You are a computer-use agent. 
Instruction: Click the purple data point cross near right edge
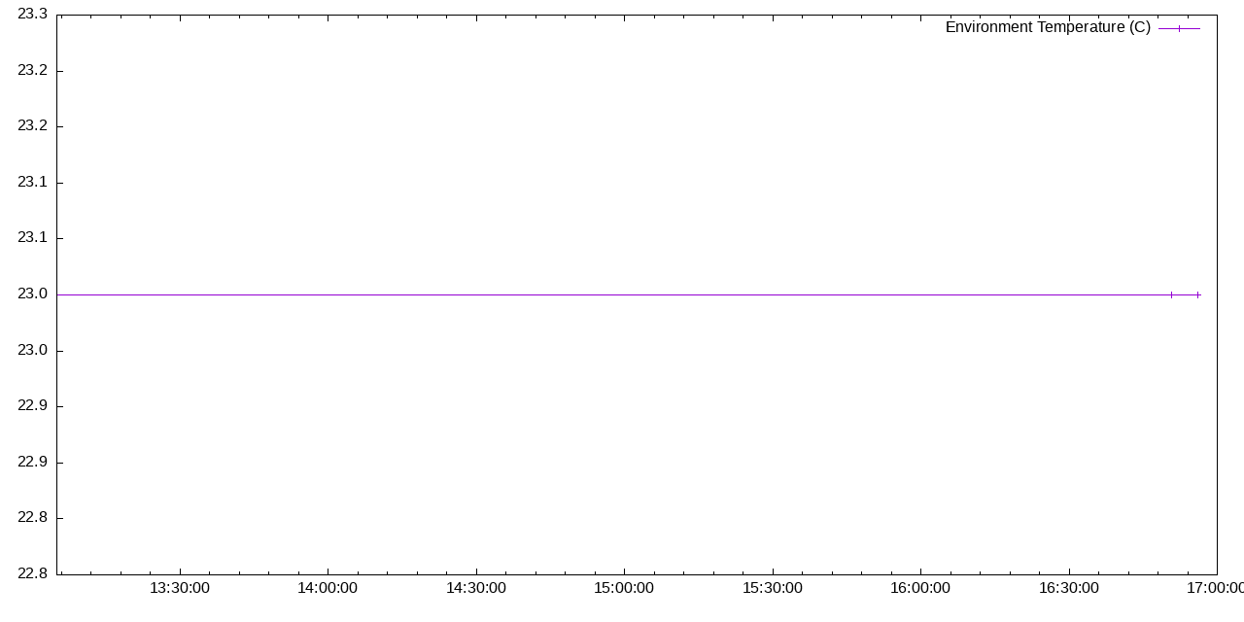(x=1198, y=292)
